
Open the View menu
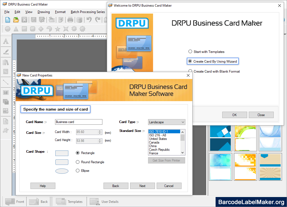[x=29, y=12]
